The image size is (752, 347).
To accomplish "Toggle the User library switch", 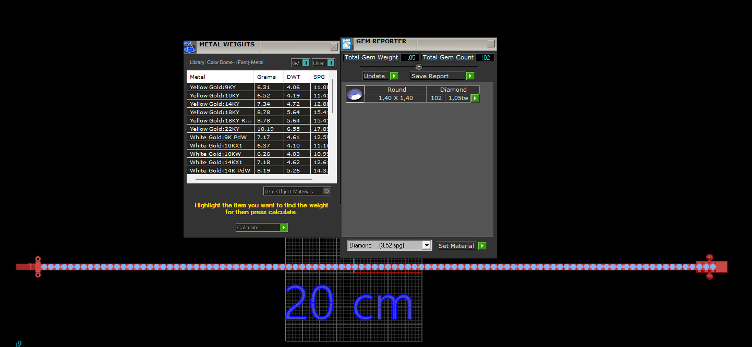I will (323, 63).
